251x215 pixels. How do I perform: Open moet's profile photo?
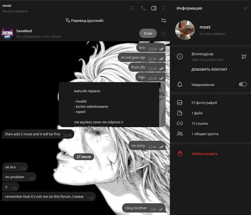point(185,30)
